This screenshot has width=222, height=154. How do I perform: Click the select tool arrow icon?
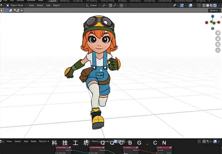(x=2, y=11)
